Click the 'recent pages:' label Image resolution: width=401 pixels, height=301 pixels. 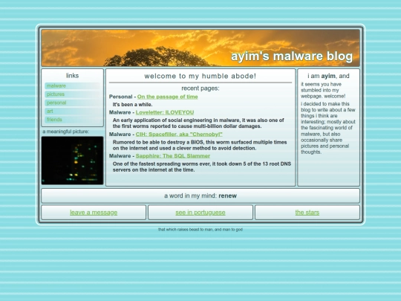coord(200,88)
